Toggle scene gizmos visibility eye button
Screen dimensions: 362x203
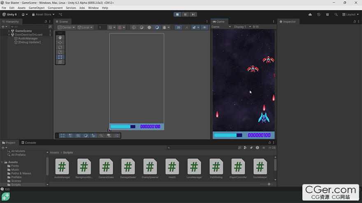pos(204,27)
